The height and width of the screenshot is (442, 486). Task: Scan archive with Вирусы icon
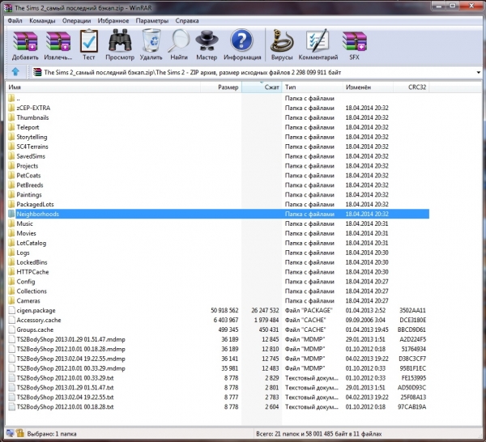pyautogui.click(x=282, y=41)
